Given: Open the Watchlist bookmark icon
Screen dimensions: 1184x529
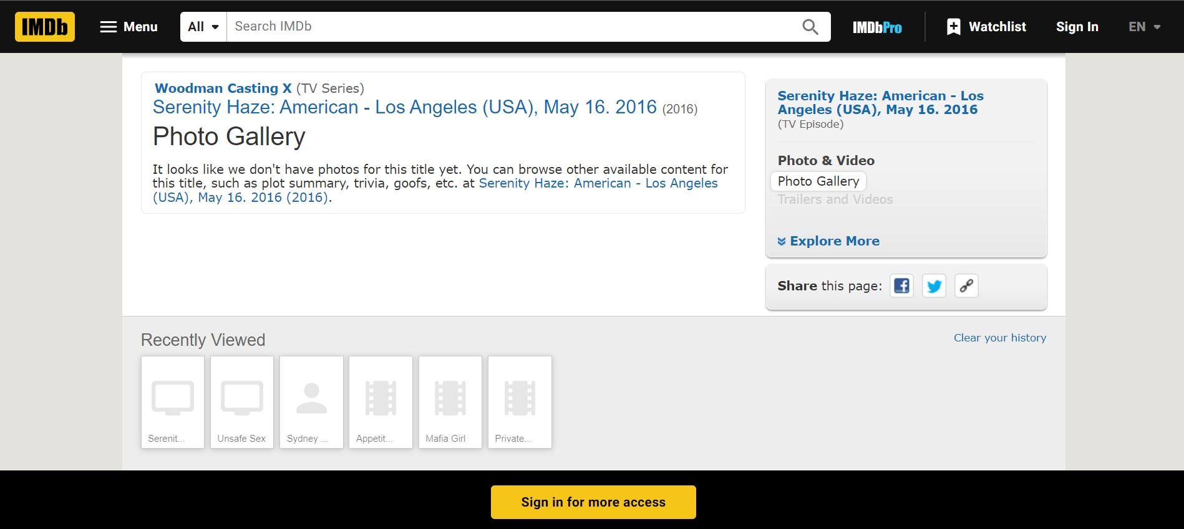Looking at the screenshot, I should [x=953, y=27].
